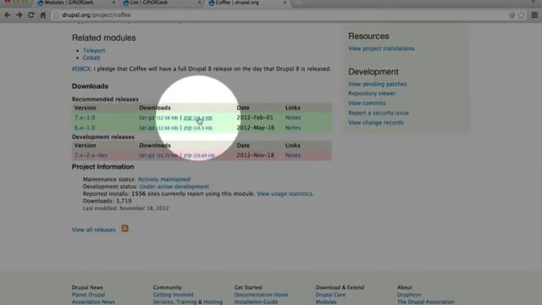This screenshot has width=542, height=305.
Task: Open View pending patches
Action: pyautogui.click(x=377, y=84)
